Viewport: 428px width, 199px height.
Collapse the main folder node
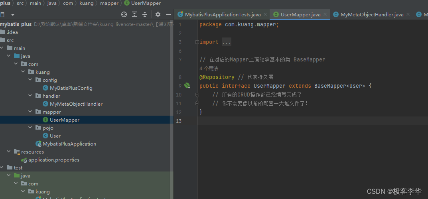pos(2,48)
